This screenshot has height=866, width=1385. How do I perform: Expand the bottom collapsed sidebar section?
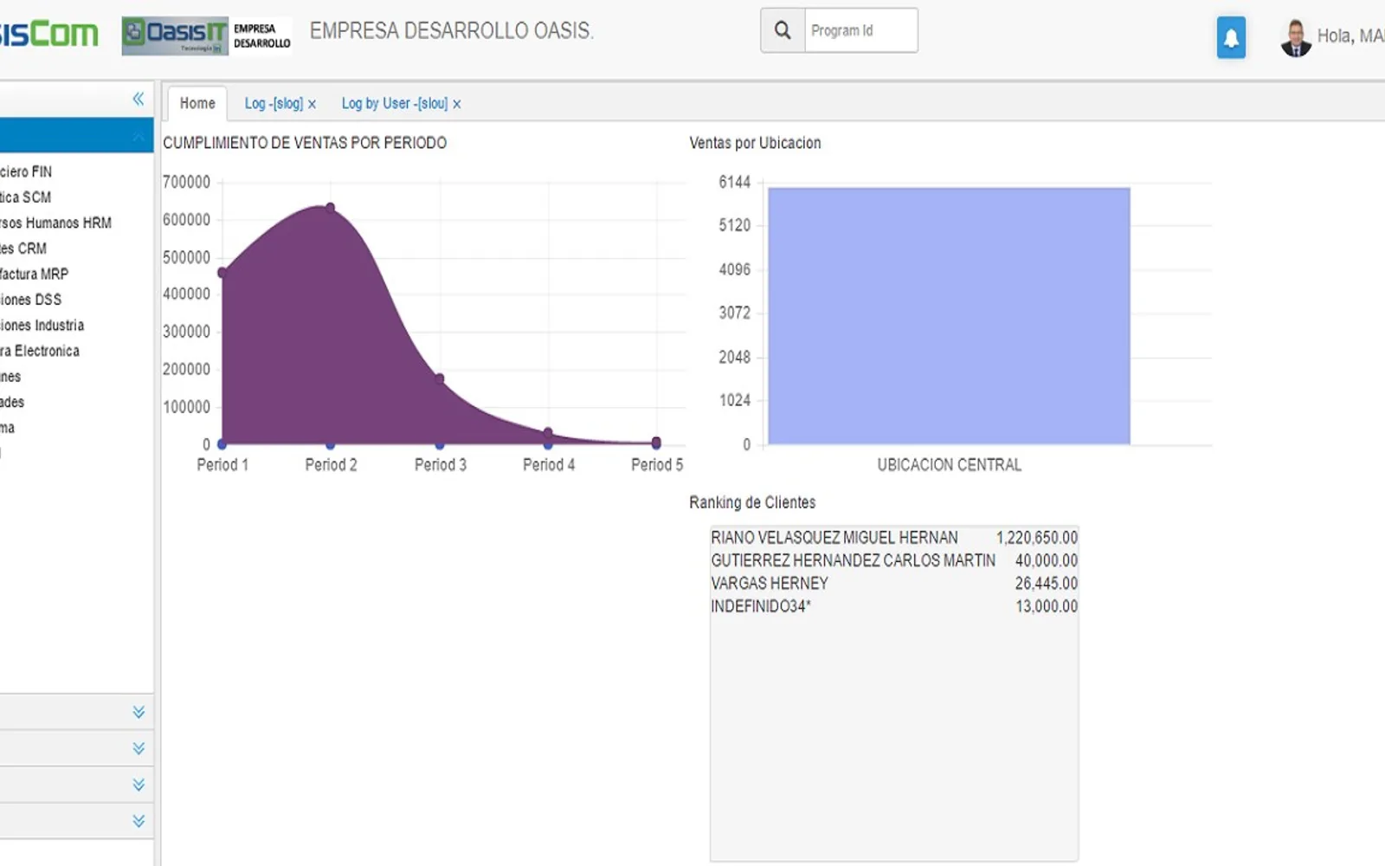pos(138,821)
